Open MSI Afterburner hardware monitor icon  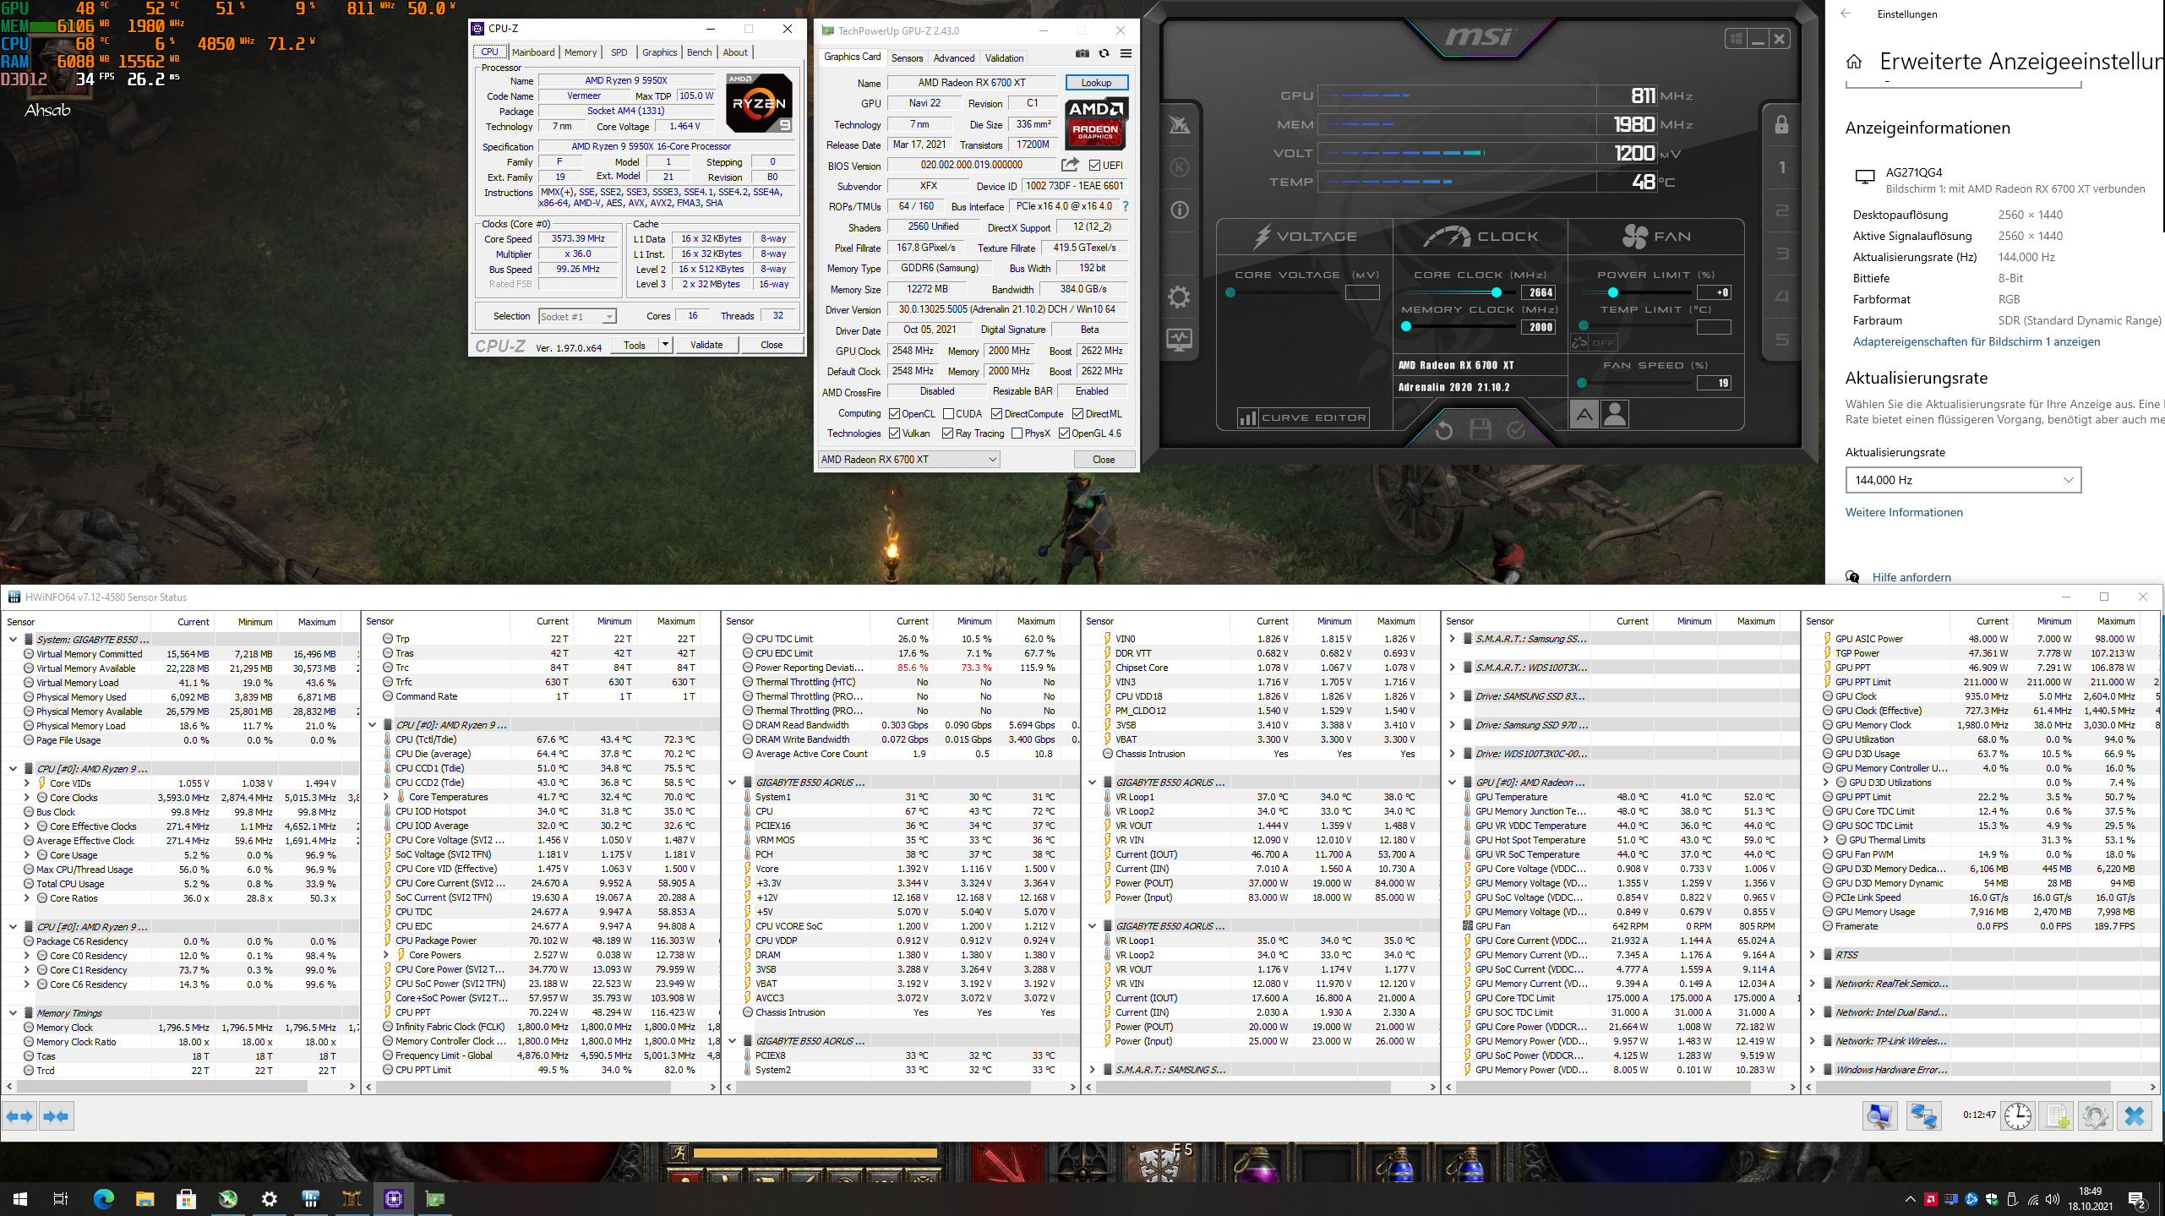click(1180, 338)
